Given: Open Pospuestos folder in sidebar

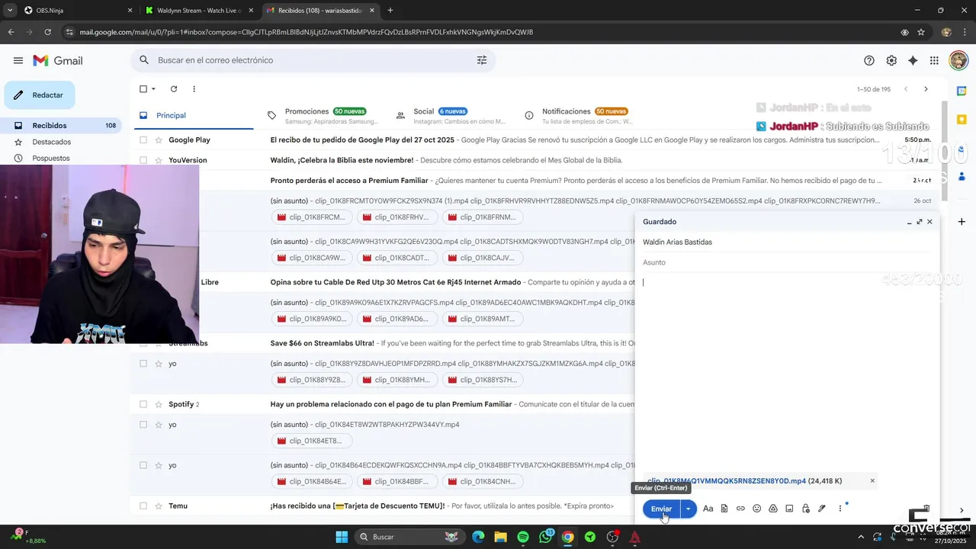Looking at the screenshot, I should click(x=61, y=159).
